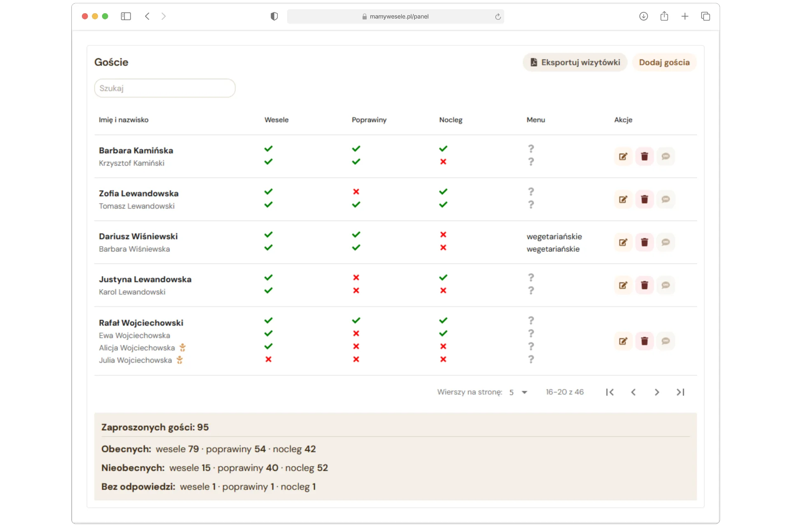Reload the mamywesele.pl page
Viewport: 791px width, 527px height.
tap(498, 16)
